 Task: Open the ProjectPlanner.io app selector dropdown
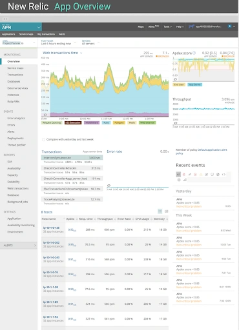[19, 43]
